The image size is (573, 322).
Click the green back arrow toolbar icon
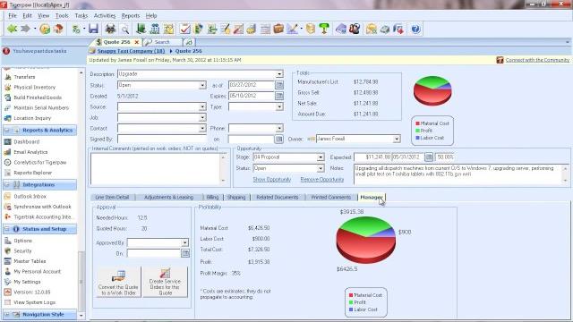click(x=12, y=29)
